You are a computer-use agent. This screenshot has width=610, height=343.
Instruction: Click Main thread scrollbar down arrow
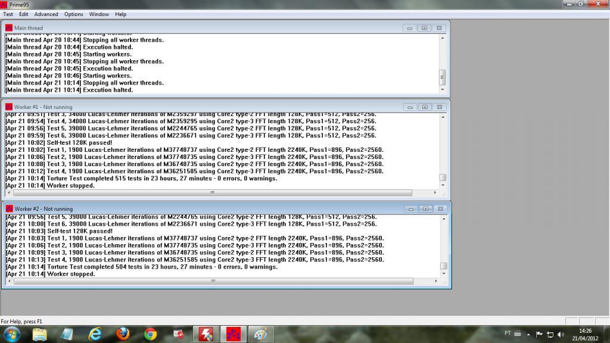pyautogui.click(x=443, y=90)
